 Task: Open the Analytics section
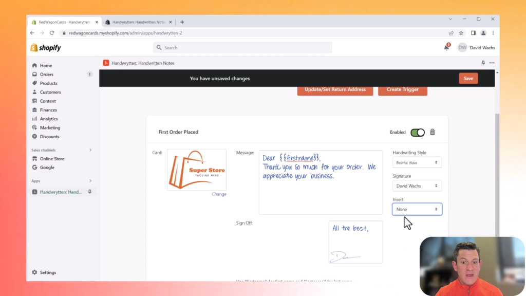tap(34, 118)
